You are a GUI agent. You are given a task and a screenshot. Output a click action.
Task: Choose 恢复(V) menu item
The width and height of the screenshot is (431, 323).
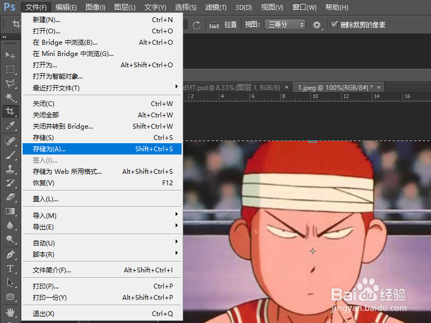pyautogui.click(x=102, y=182)
